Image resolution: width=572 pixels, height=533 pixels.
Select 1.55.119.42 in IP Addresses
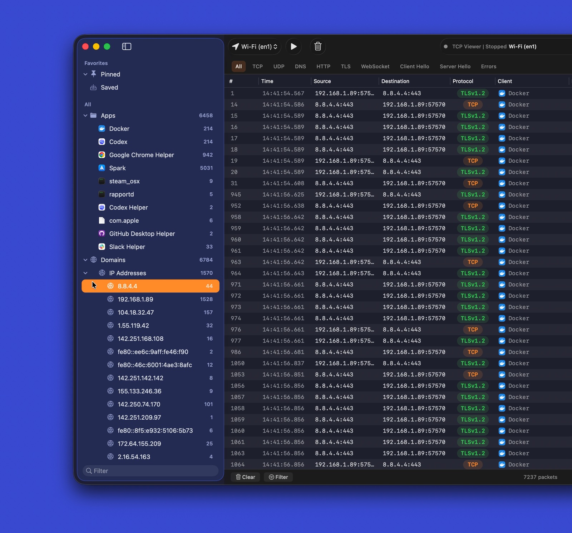(x=151, y=325)
